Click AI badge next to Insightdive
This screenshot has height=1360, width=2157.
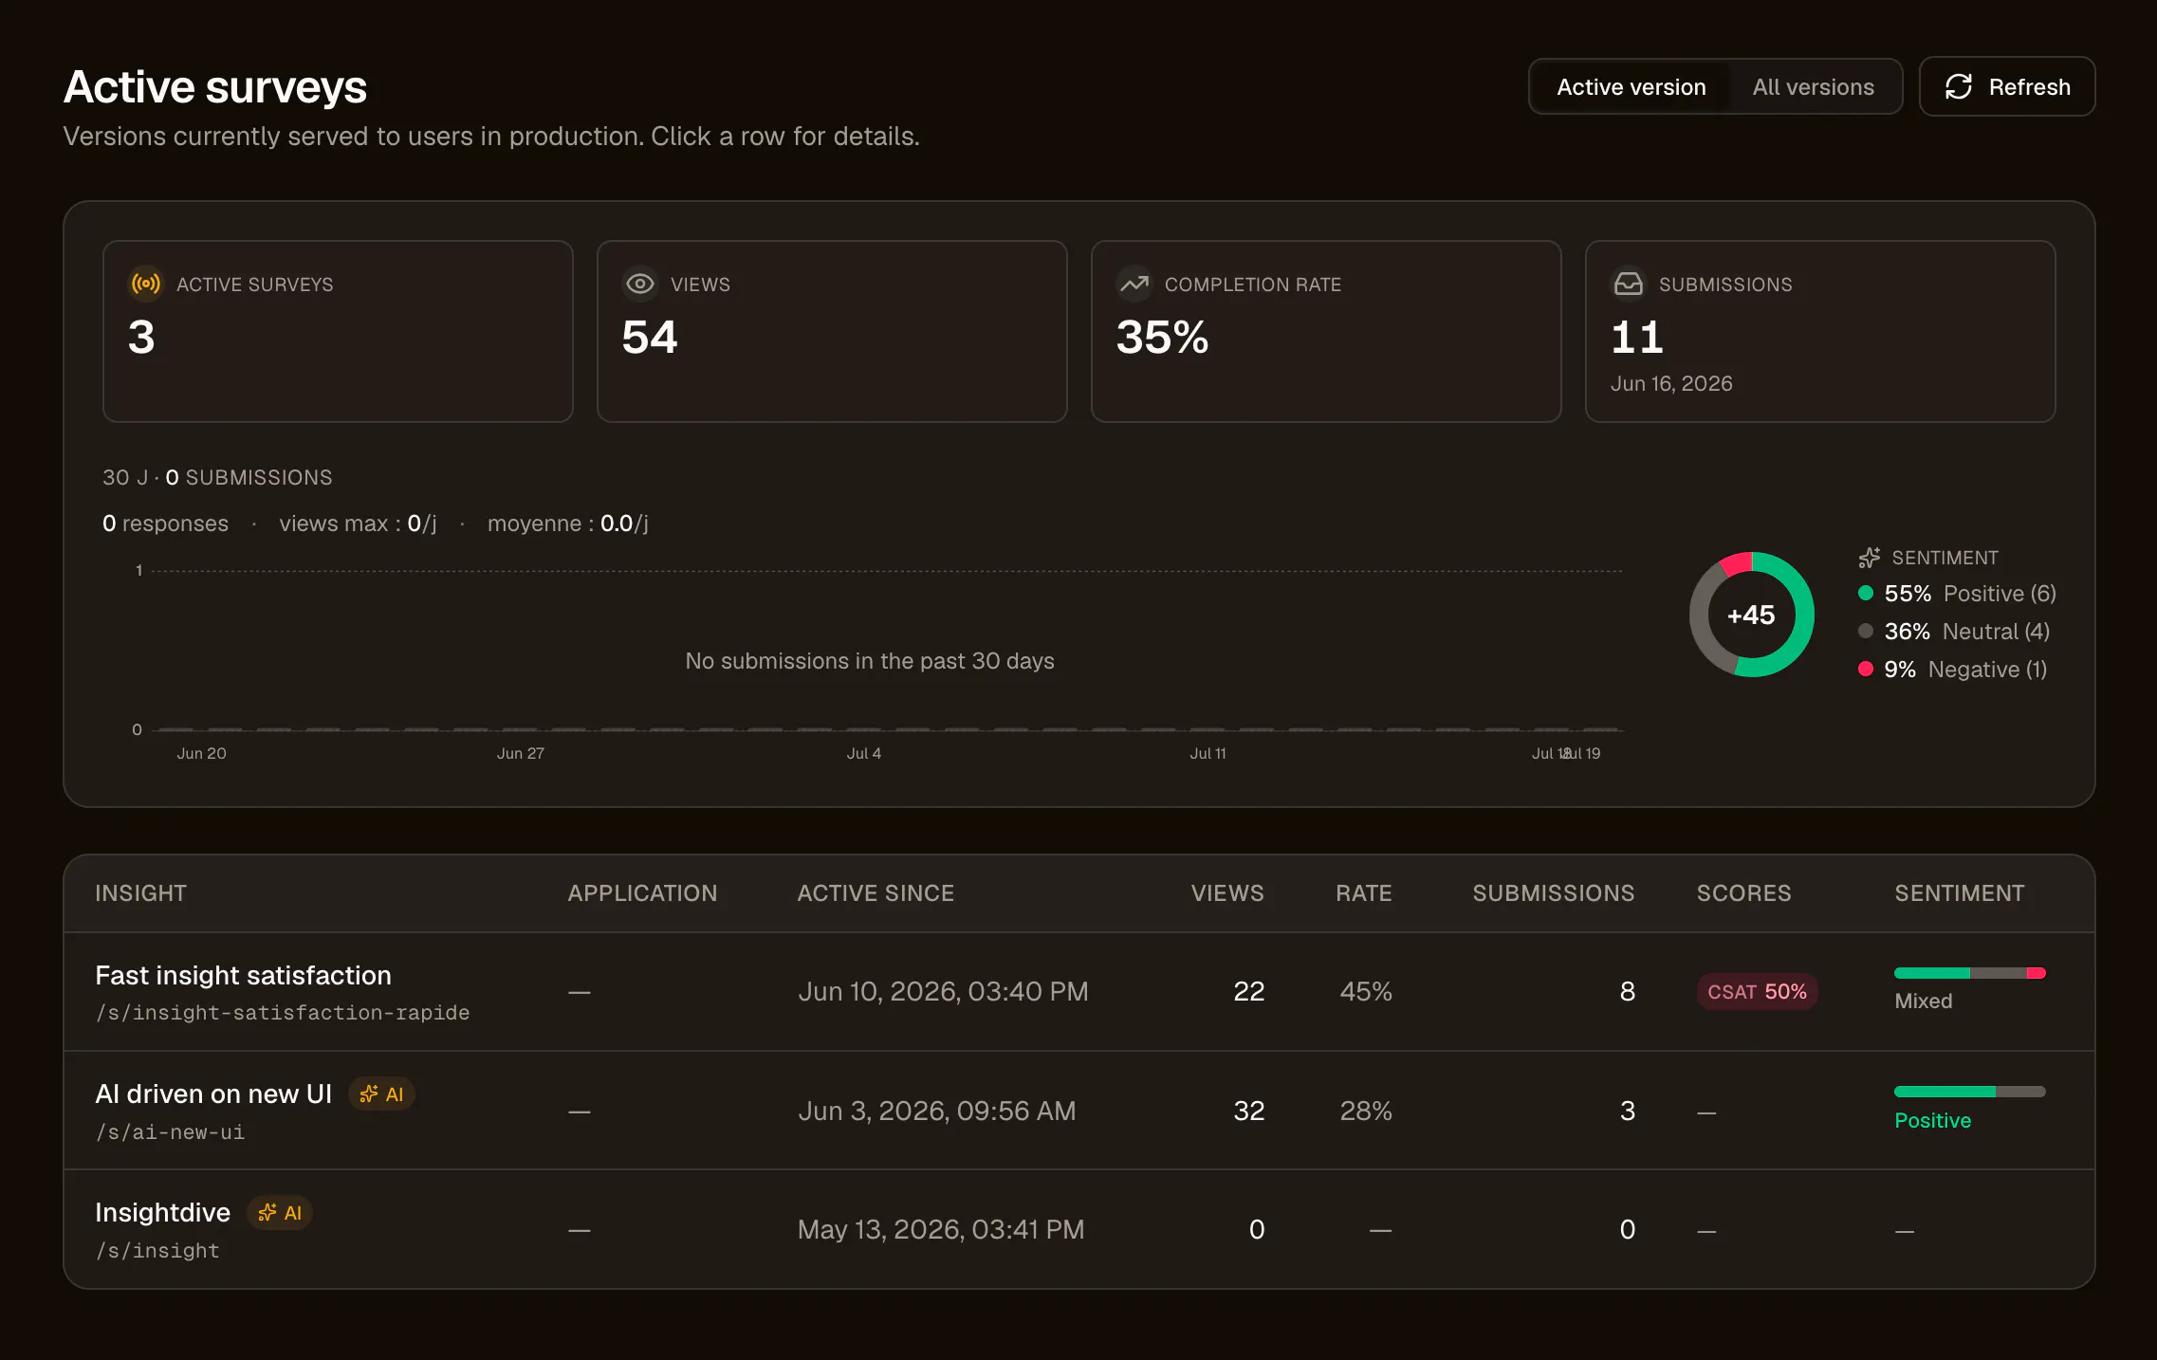(280, 1213)
